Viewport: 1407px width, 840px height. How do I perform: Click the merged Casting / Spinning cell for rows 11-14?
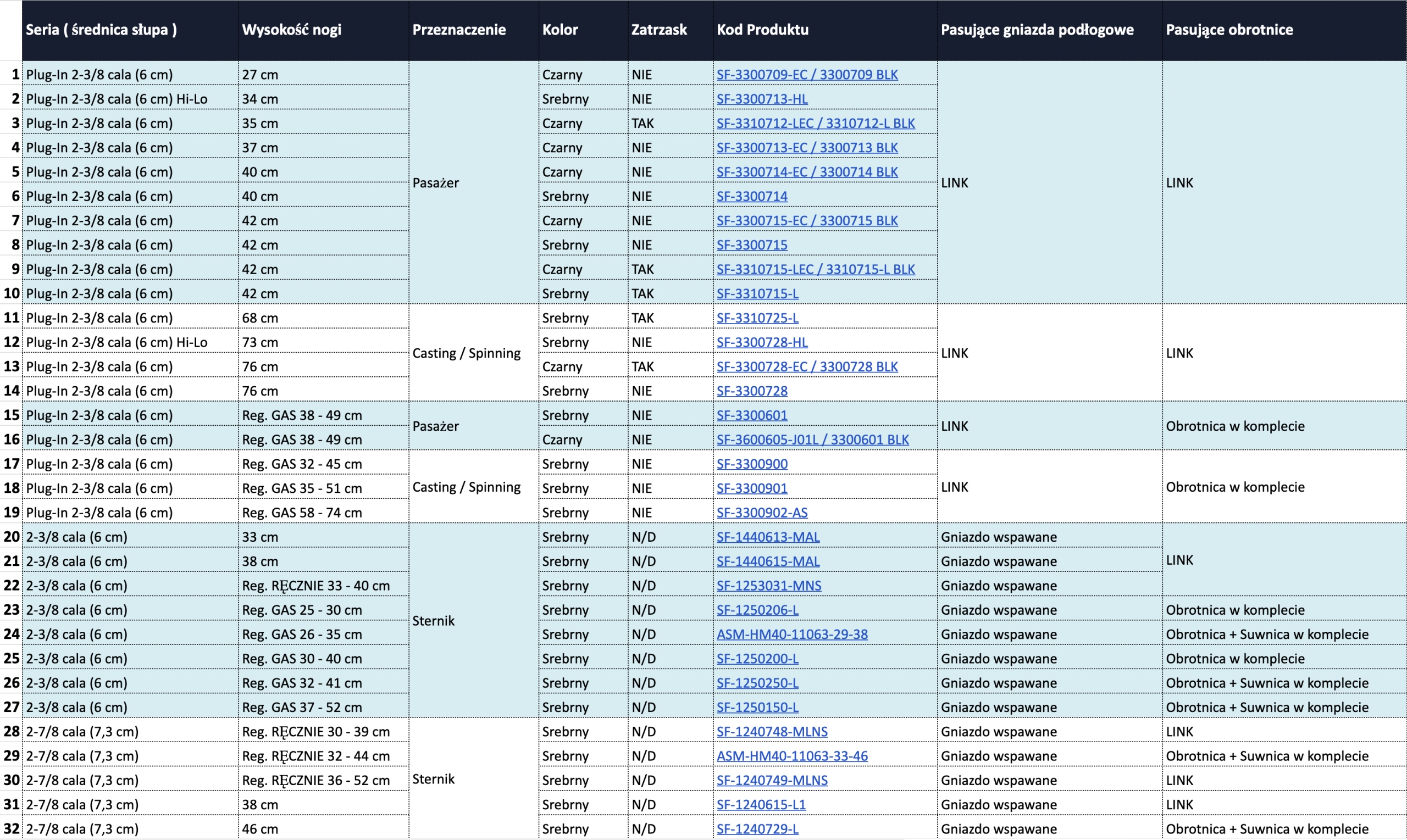pyautogui.click(x=466, y=353)
